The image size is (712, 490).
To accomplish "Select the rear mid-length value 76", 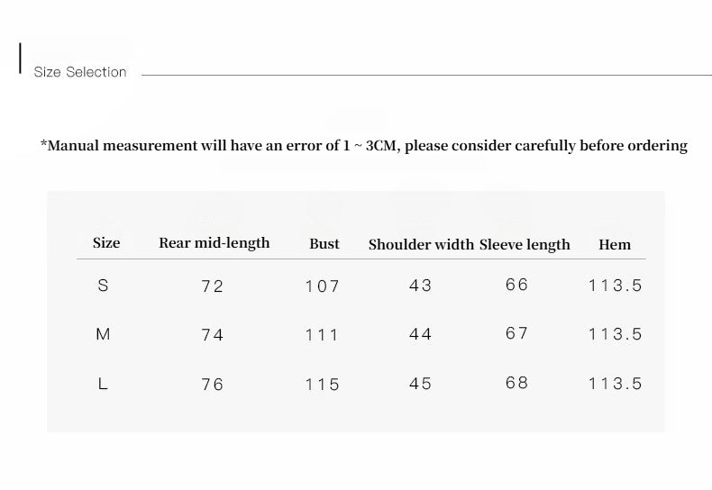I will click(x=213, y=385).
